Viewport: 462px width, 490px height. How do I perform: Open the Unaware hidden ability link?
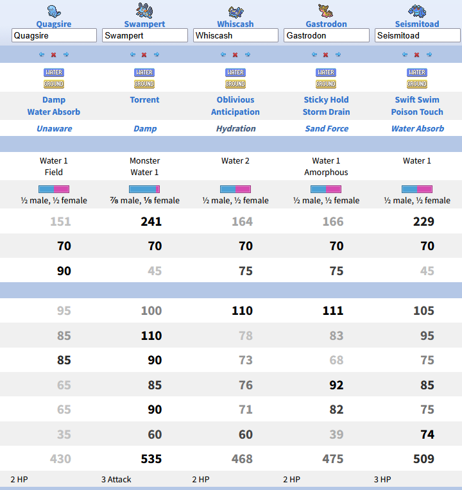(x=55, y=129)
